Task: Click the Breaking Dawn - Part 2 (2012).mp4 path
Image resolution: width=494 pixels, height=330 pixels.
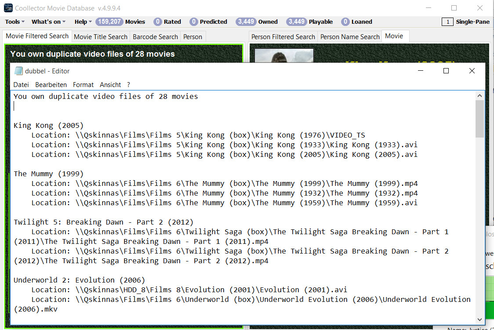Action: 231,256
